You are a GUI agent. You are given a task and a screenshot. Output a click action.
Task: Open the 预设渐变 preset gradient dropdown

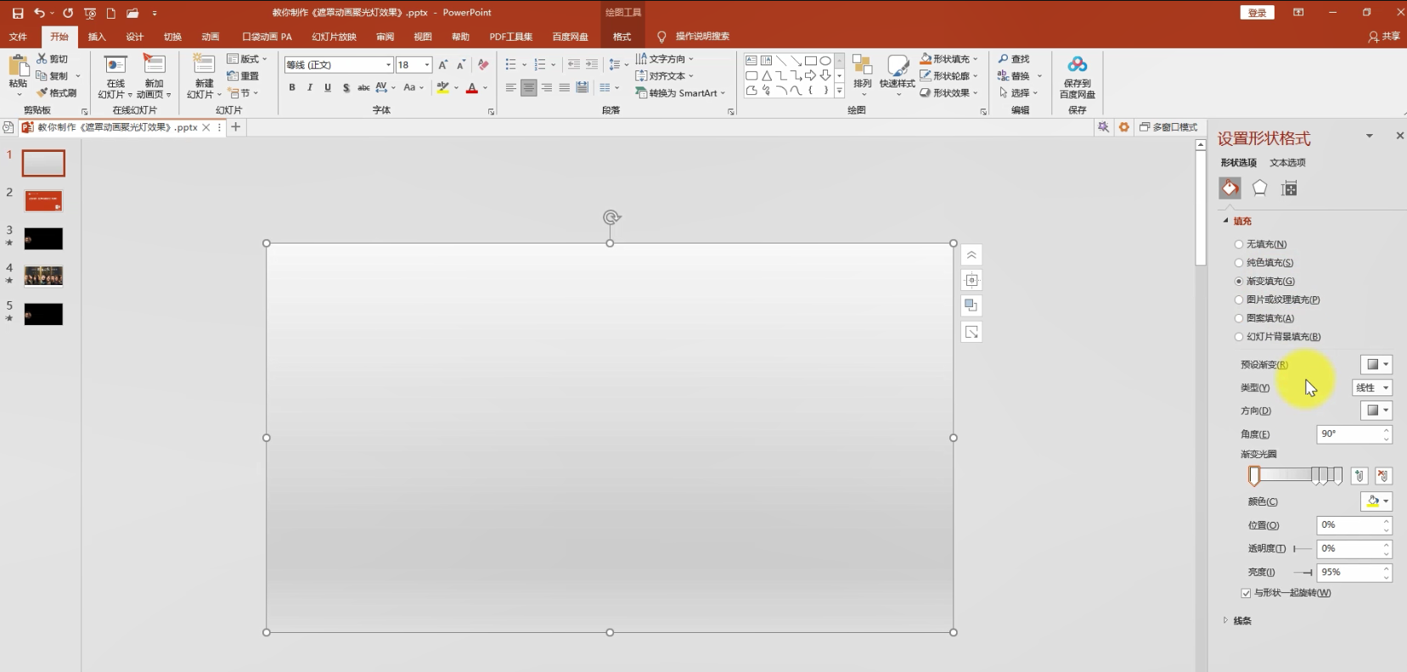click(1376, 365)
